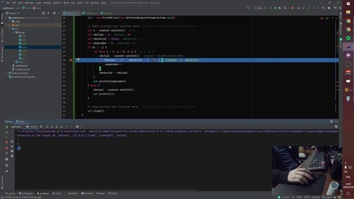Click the Search Everywhere magnifier icon
Screen dimensions: 354x199
(340, 8)
